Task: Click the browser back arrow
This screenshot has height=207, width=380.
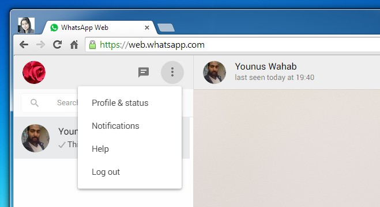Action: (x=24, y=45)
